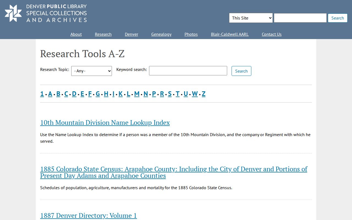Click the 'Research Tools A-Z' heading

click(x=82, y=54)
